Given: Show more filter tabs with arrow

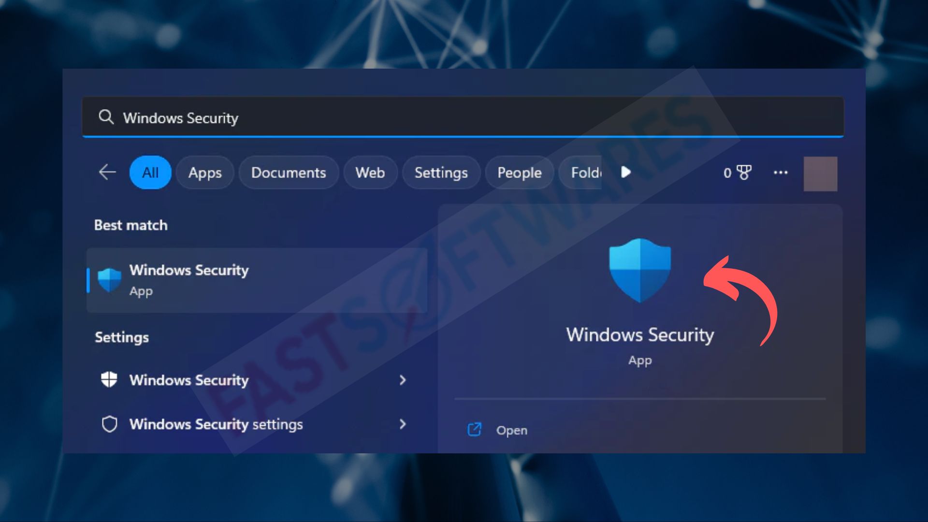Looking at the screenshot, I should [626, 172].
